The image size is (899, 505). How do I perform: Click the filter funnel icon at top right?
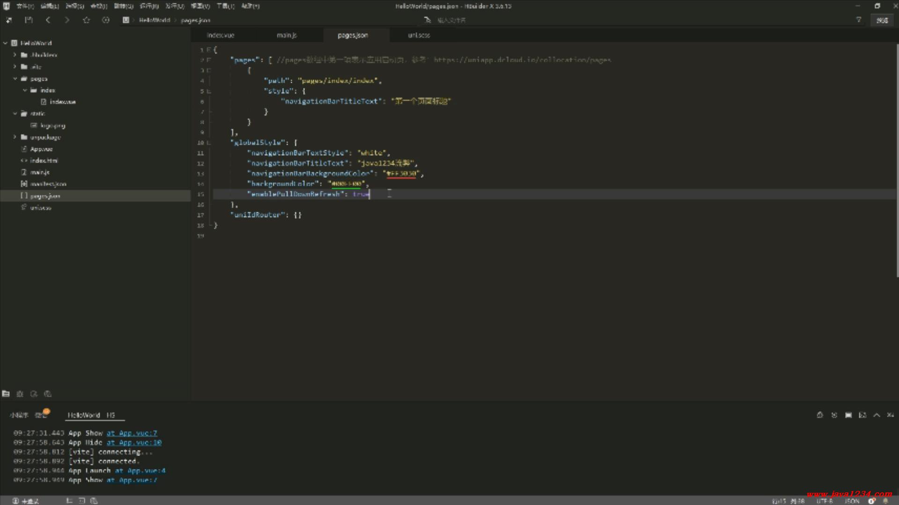point(859,20)
